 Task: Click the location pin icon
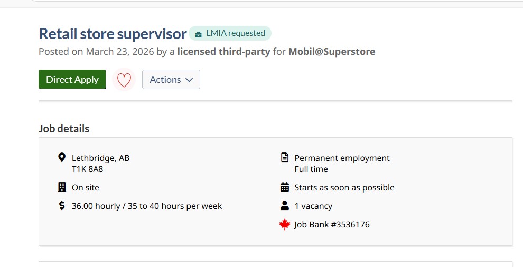pyautogui.click(x=62, y=158)
